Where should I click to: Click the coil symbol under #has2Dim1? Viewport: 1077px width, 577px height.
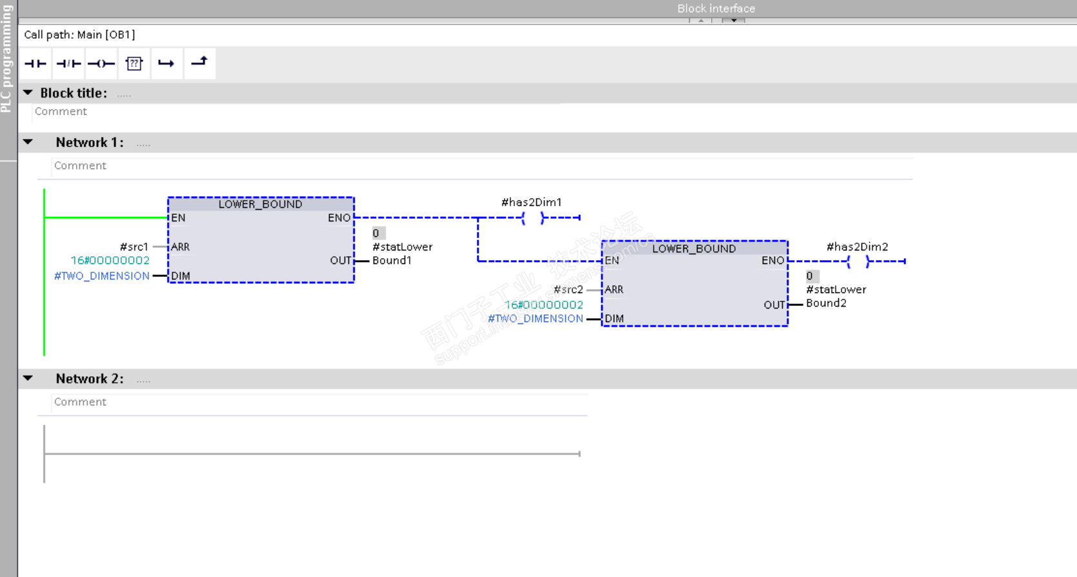(533, 218)
